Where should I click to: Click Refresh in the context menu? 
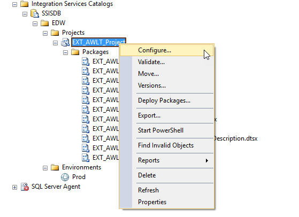[x=167, y=190]
